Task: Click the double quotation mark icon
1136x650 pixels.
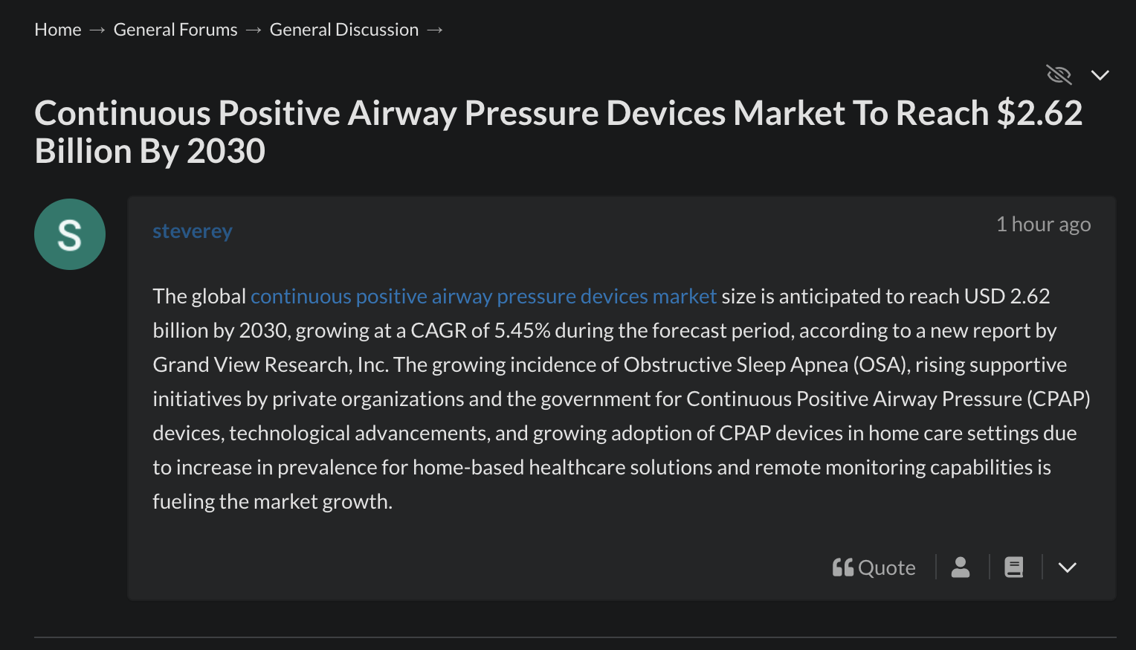Action: [x=843, y=567]
